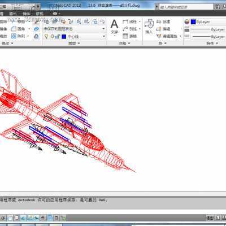Click the Erase pencil icon in Modify panel
The height and width of the screenshot is (226, 226).
(37, 21)
